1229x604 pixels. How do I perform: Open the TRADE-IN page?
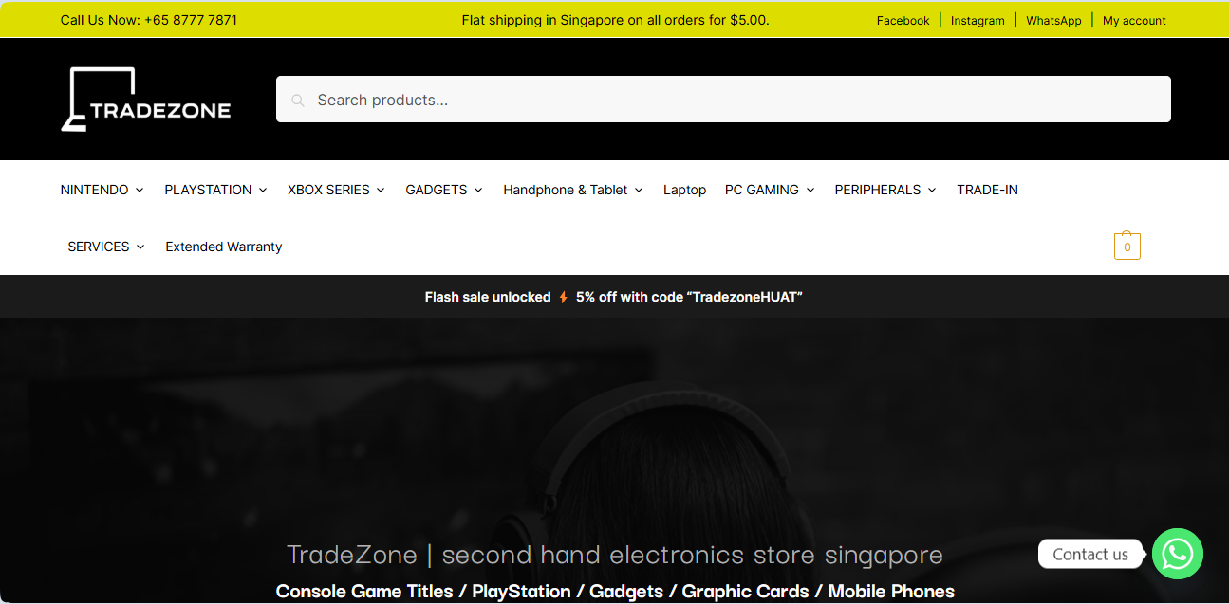point(987,190)
